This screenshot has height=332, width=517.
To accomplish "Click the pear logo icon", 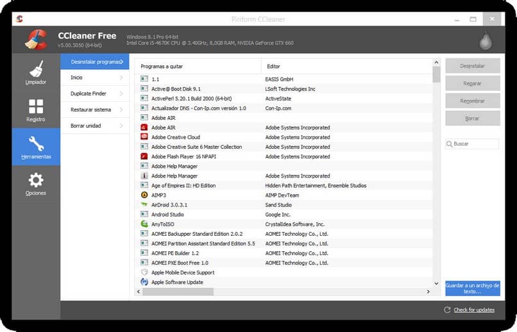I will (485, 40).
